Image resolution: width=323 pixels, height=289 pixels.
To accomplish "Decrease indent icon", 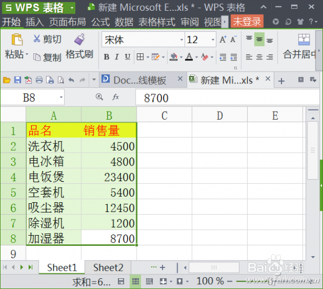I will coord(223,57).
